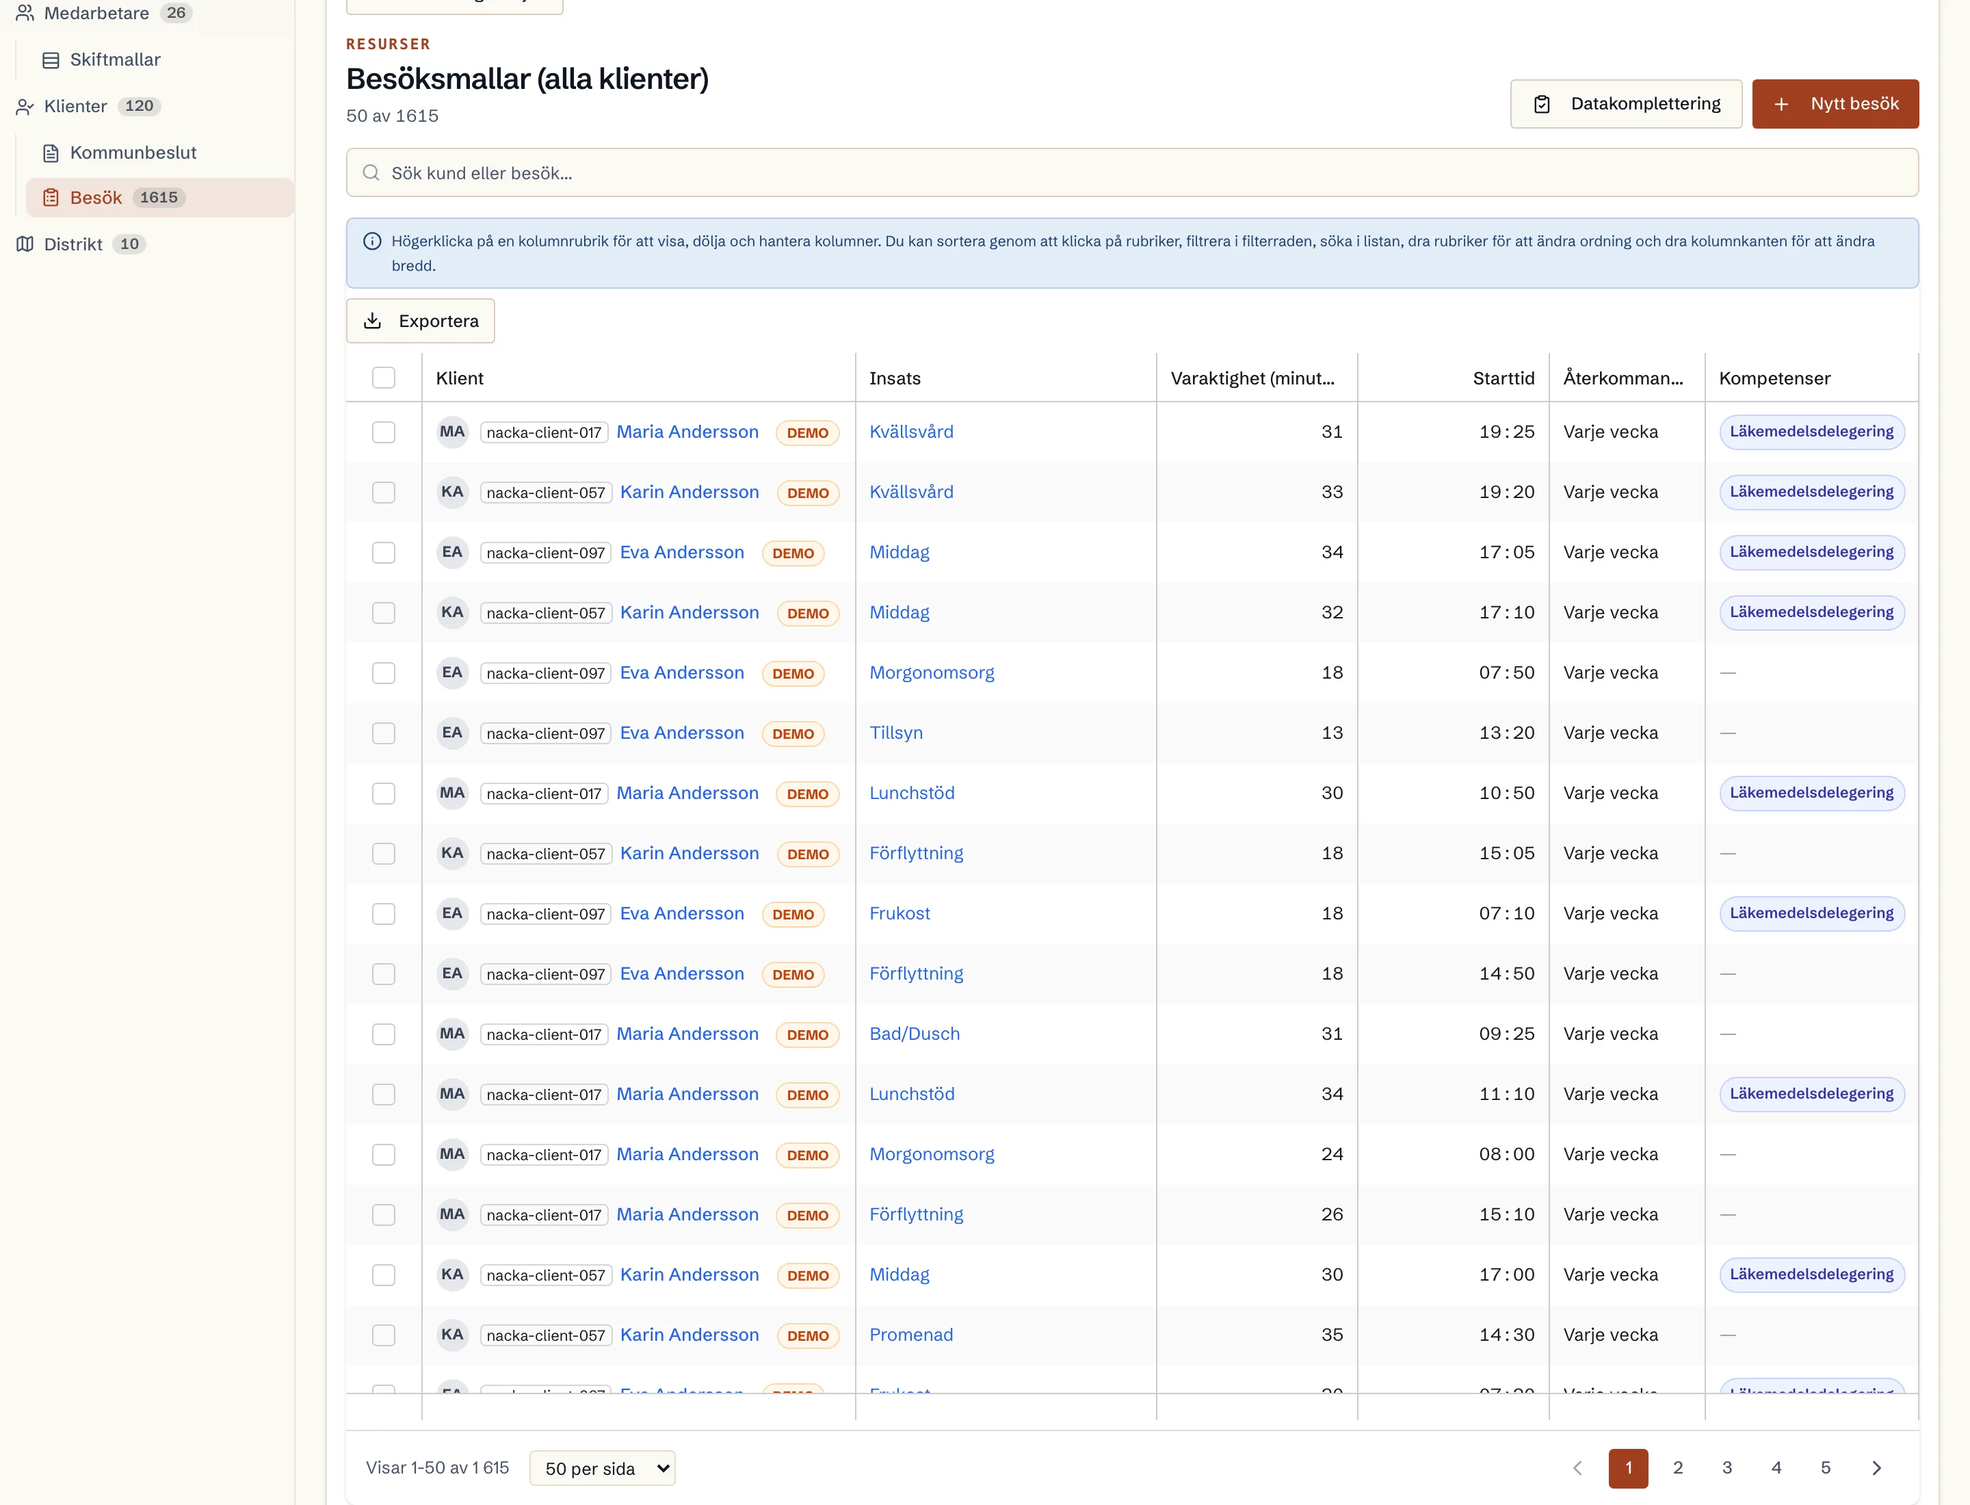
Task: Click the clipboard icon on the Datakomplettering button
Action: click(x=1542, y=104)
